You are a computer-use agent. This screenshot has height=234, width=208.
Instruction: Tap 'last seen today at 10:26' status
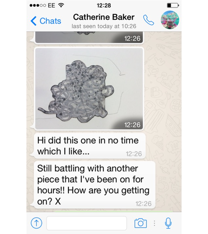click(104, 26)
